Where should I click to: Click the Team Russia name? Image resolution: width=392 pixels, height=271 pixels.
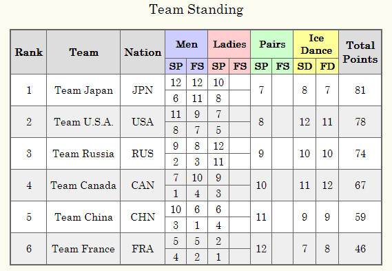[x=83, y=153]
